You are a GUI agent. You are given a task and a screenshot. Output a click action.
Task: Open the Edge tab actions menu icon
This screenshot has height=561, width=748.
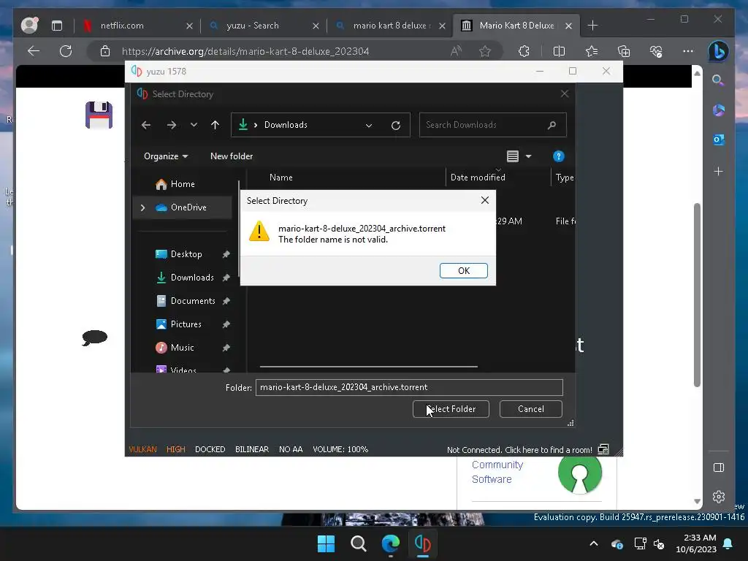[x=57, y=26]
